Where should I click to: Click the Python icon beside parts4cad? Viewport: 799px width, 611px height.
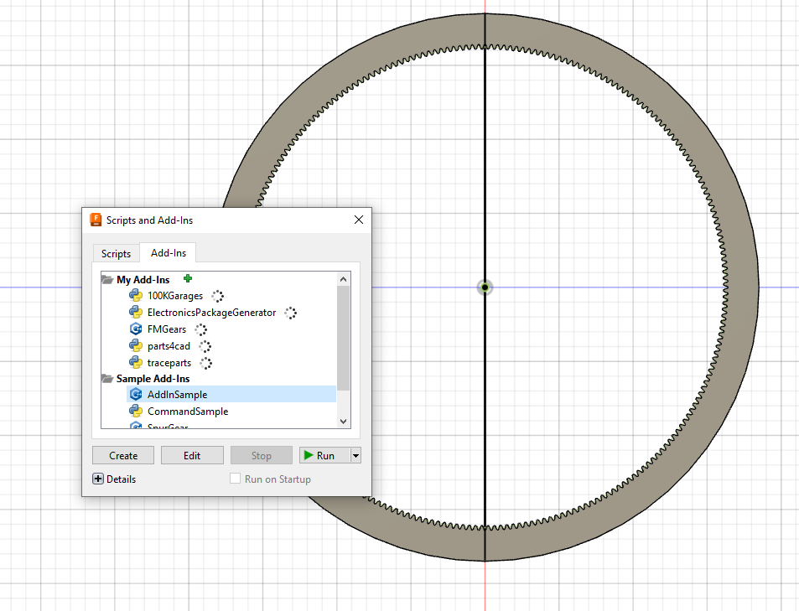click(135, 346)
